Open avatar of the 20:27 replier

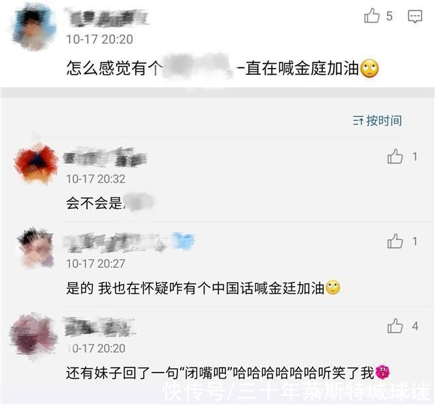click(35, 248)
